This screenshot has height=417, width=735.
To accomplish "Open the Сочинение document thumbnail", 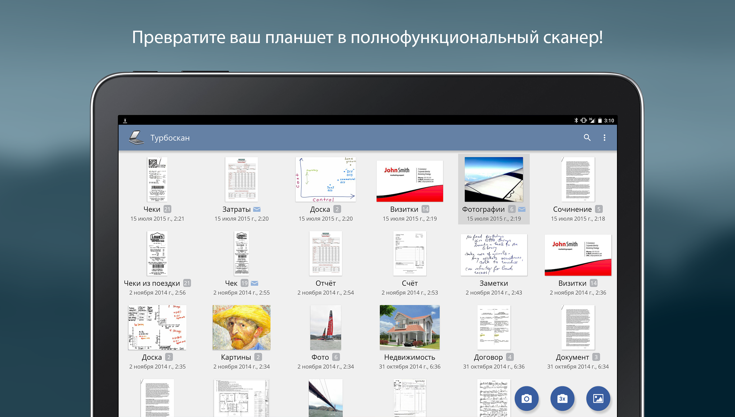I will pyautogui.click(x=578, y=179).
